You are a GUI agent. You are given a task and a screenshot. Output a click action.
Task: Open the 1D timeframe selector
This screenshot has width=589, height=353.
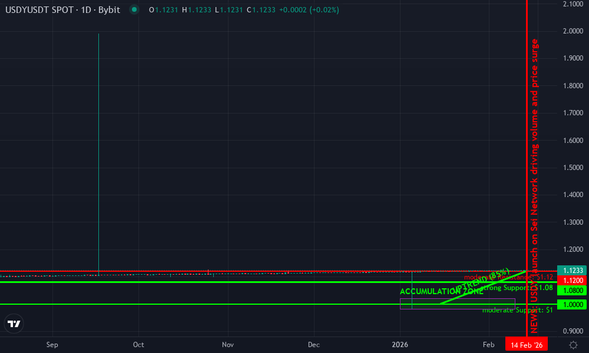point(87,10)
